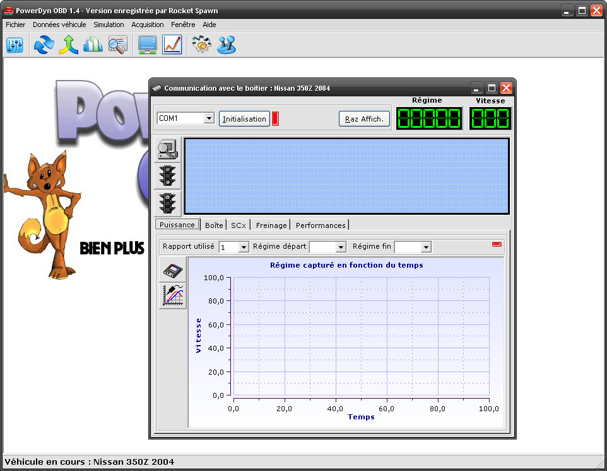Click the red line graph toolbar icon
Image resolution: width=607 pixels, height=471 pixels.
coord(172,45)
